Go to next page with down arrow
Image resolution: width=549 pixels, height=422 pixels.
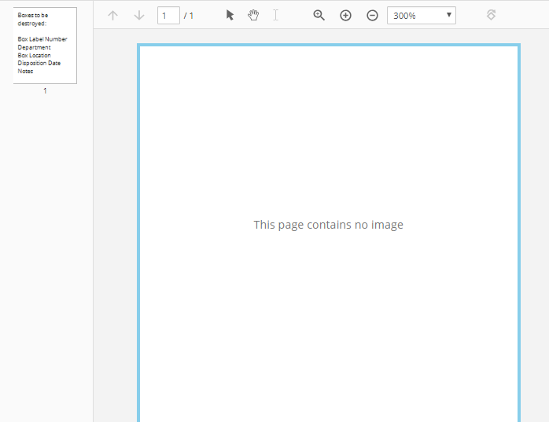(139, 15)
